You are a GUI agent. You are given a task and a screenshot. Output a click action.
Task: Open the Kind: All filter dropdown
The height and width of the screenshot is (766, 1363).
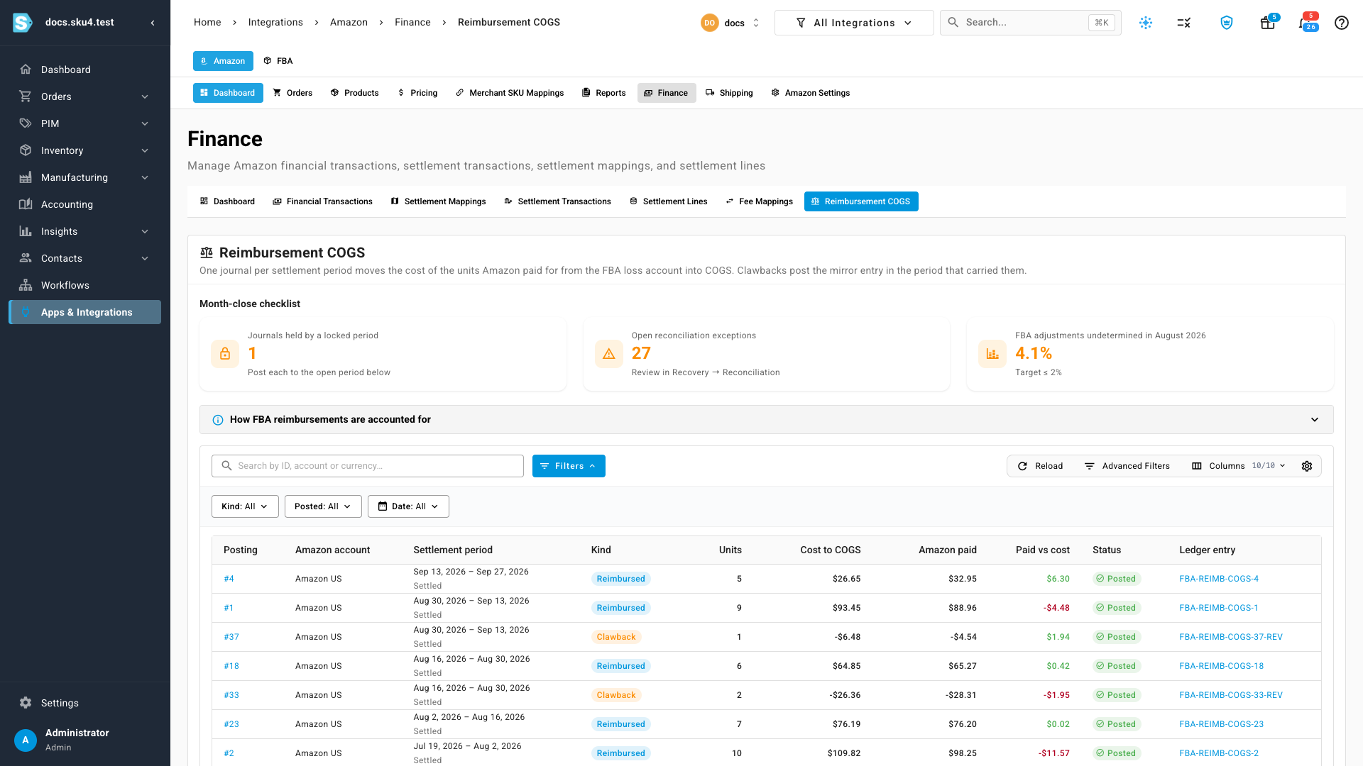(245, 506)
